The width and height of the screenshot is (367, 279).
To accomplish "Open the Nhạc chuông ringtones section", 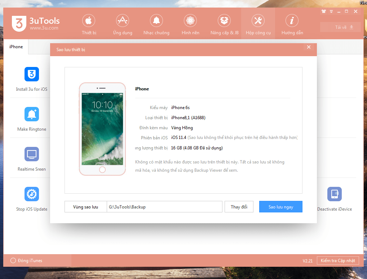I will [x=156, y=24].
